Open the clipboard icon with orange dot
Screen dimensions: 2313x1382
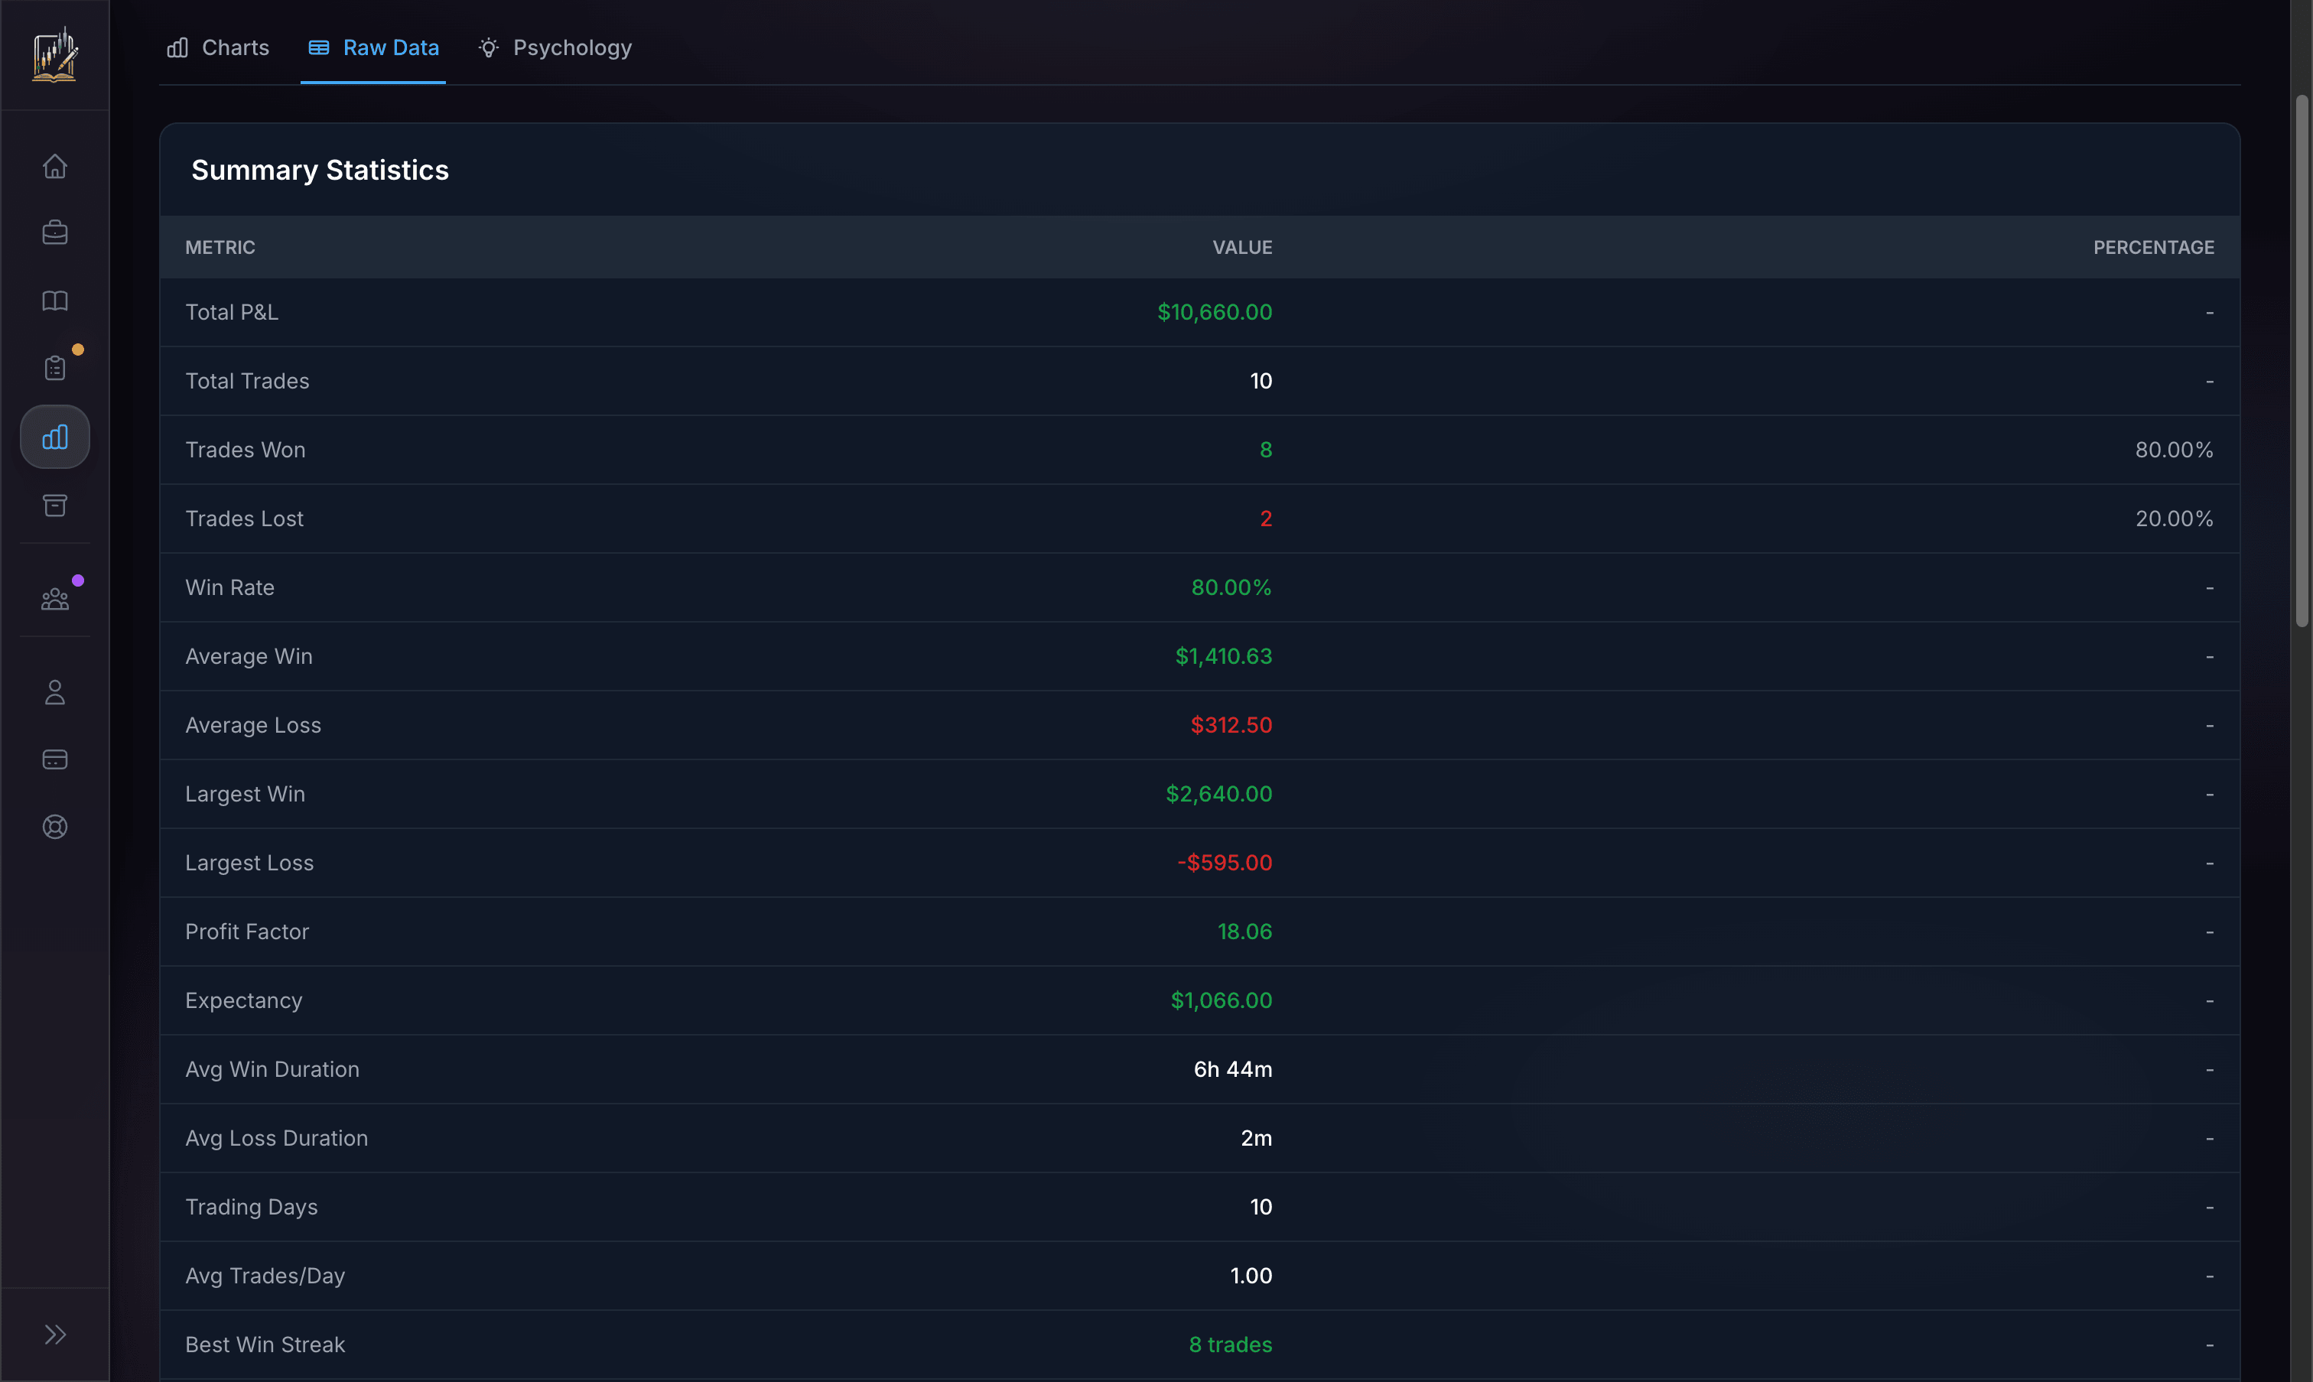click(55, 368)
